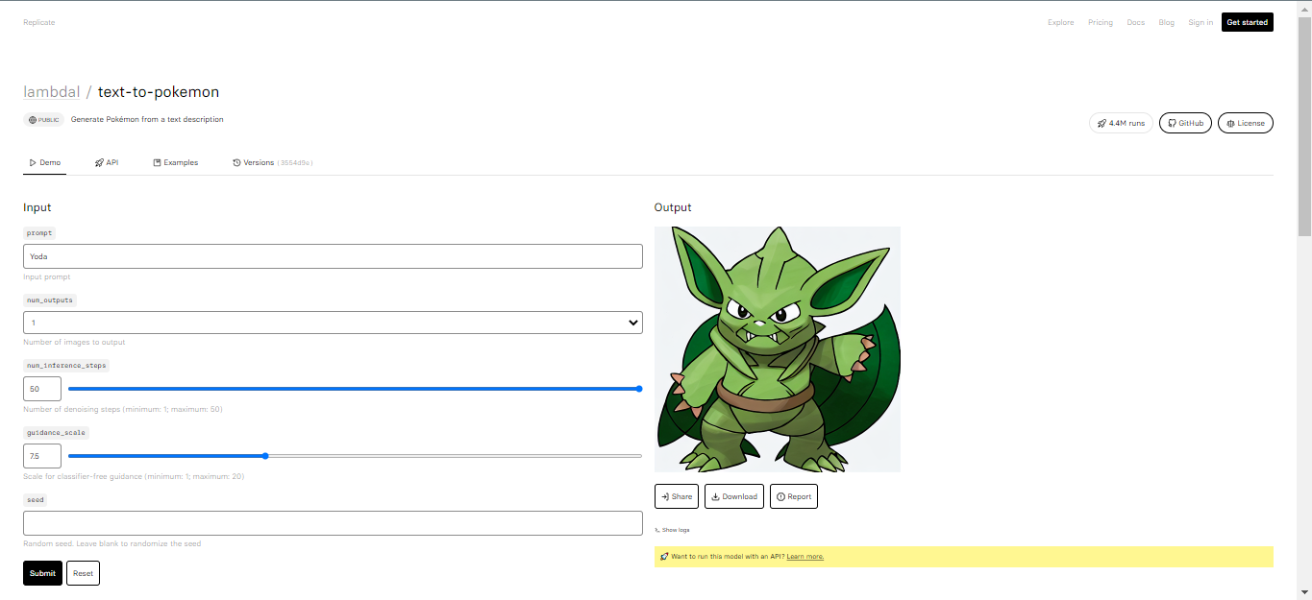Click the Submit button
Screen dimensions: 1312x600
[42, 573]
